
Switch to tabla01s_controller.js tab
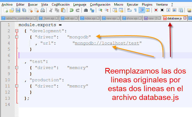(x=19, y=18)
